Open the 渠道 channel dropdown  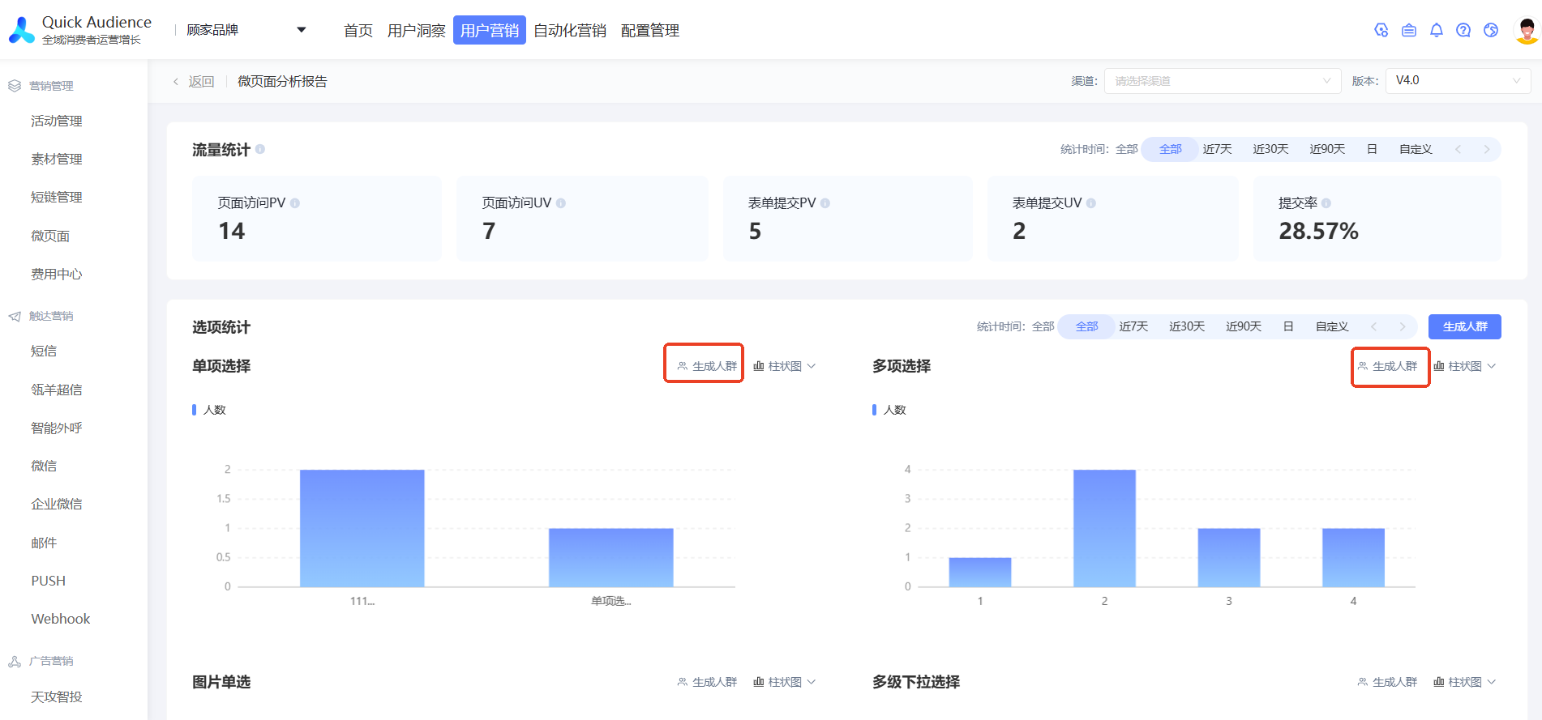(1223, 81)
